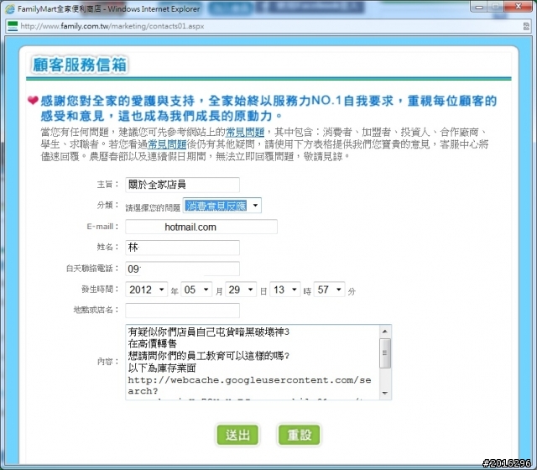Screen dimensions: 537x470
Task: Click the 白天聯絡電話 phone field
Action: click(182, 269)
